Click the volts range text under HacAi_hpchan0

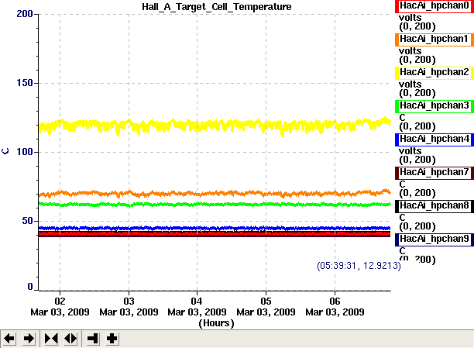tap(417, 26)
